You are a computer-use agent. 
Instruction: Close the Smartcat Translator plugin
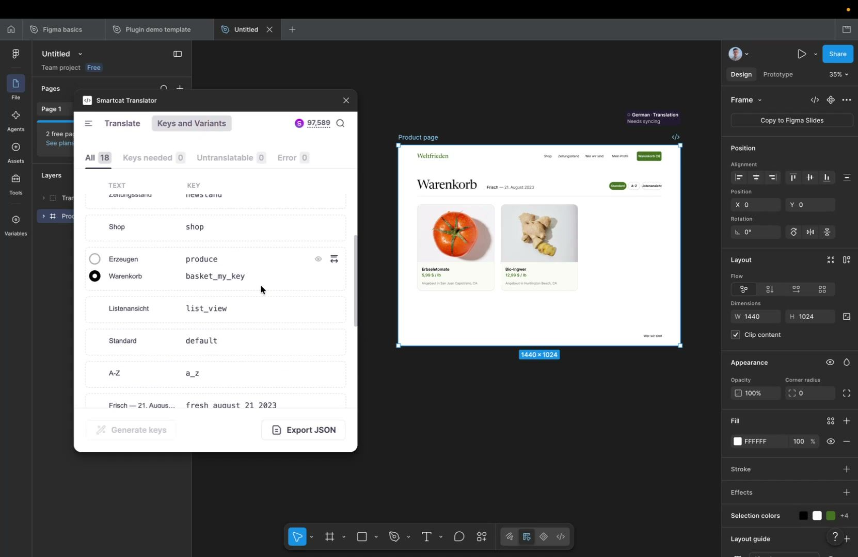346,101
